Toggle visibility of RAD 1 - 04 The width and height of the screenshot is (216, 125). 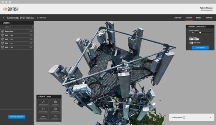click(x=31, y=35)
